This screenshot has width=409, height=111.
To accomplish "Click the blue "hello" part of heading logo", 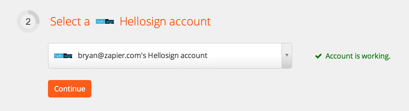I will coord(100,22).
